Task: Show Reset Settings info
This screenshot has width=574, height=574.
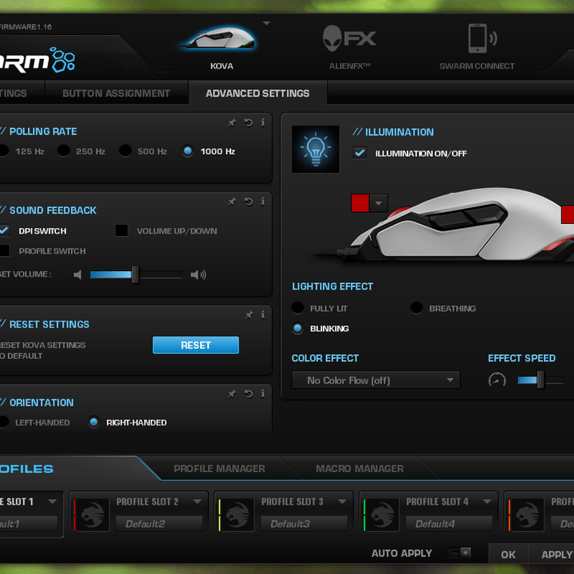Action: tap(263, 315)
